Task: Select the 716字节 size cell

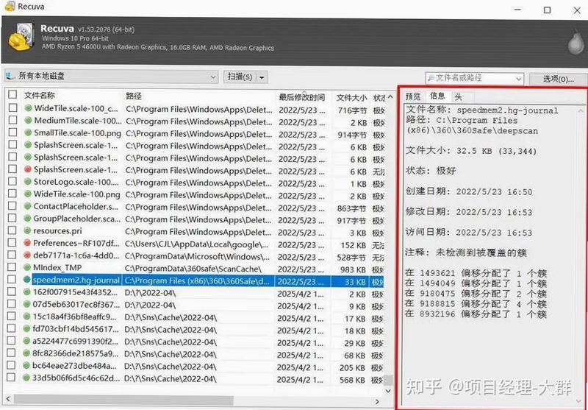Action: click(x=352, y=110)
